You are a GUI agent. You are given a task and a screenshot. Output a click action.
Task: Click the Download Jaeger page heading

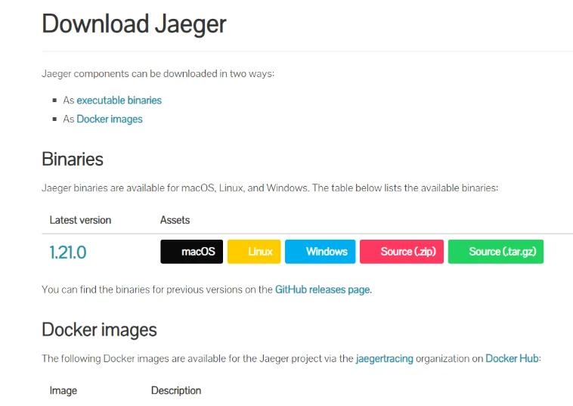pyautogui.click(x=134, y=24)
